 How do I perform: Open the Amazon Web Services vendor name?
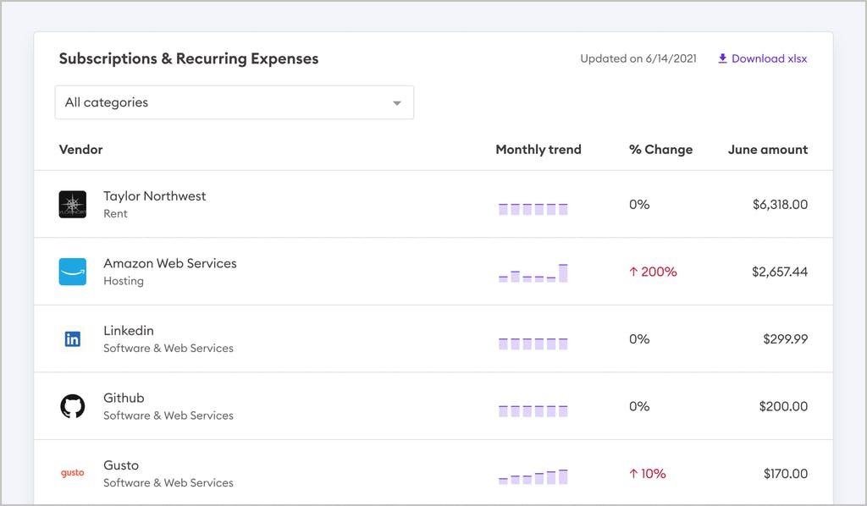169,263
